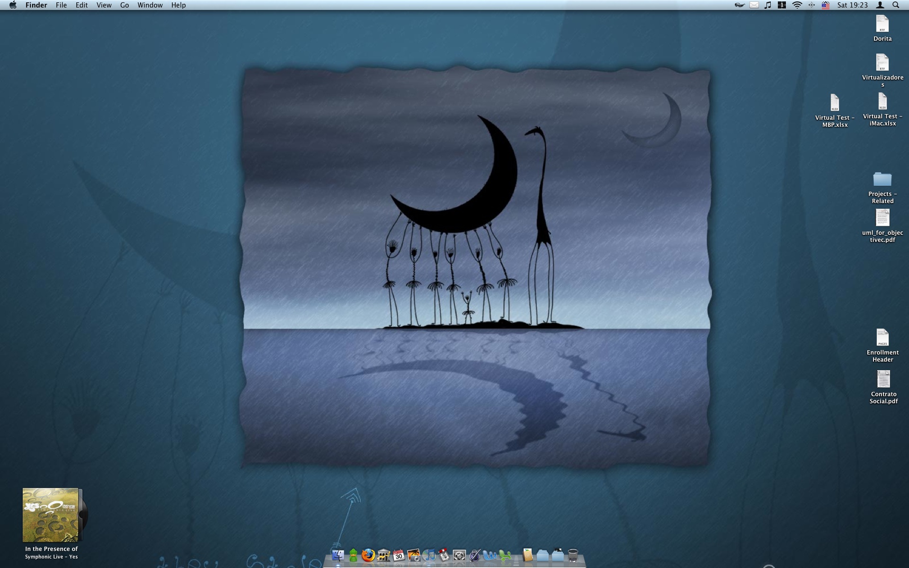Open the File menu
Image resolution: width=909 pixels, height=568 pixels.
(61, 5)
